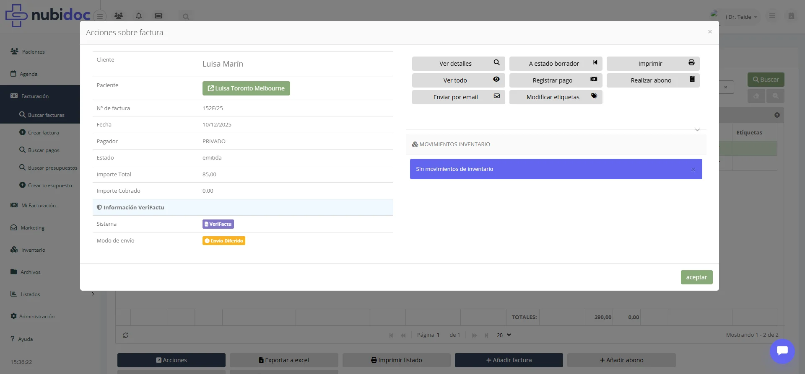Open Buscar presupuestos submenu item
The image size is (805, 374).
tap(48, 168)
